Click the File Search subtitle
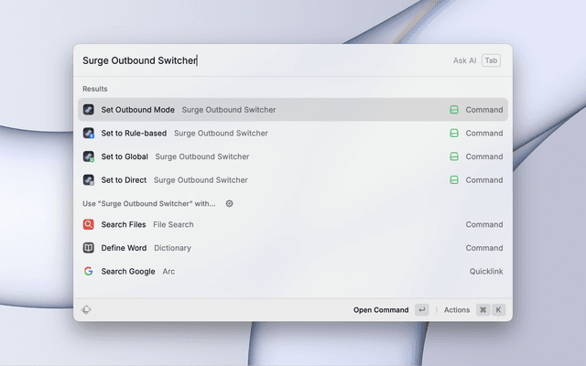Image resolution: width=586 pixels, height=366 pixels. 173,224
